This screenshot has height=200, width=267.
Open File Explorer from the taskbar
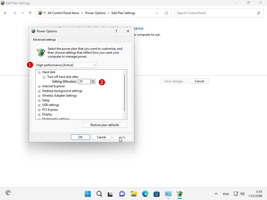point(134,194)
